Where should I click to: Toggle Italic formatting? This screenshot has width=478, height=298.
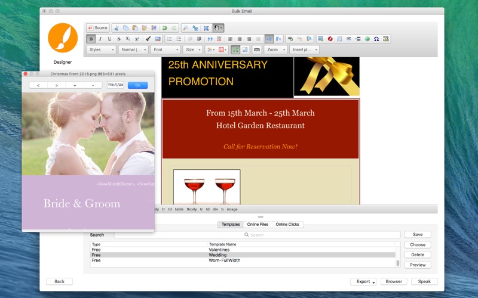(x=100, y=39)
